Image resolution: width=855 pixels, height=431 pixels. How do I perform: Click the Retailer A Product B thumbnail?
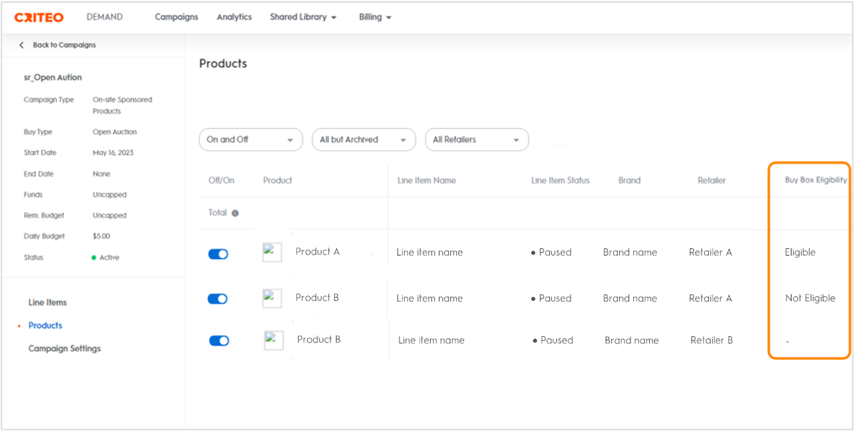[273, 298]
